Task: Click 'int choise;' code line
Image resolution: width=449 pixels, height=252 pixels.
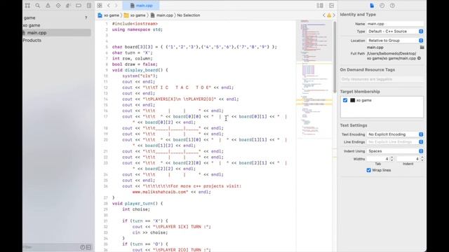Action: (x=136, y=209)
